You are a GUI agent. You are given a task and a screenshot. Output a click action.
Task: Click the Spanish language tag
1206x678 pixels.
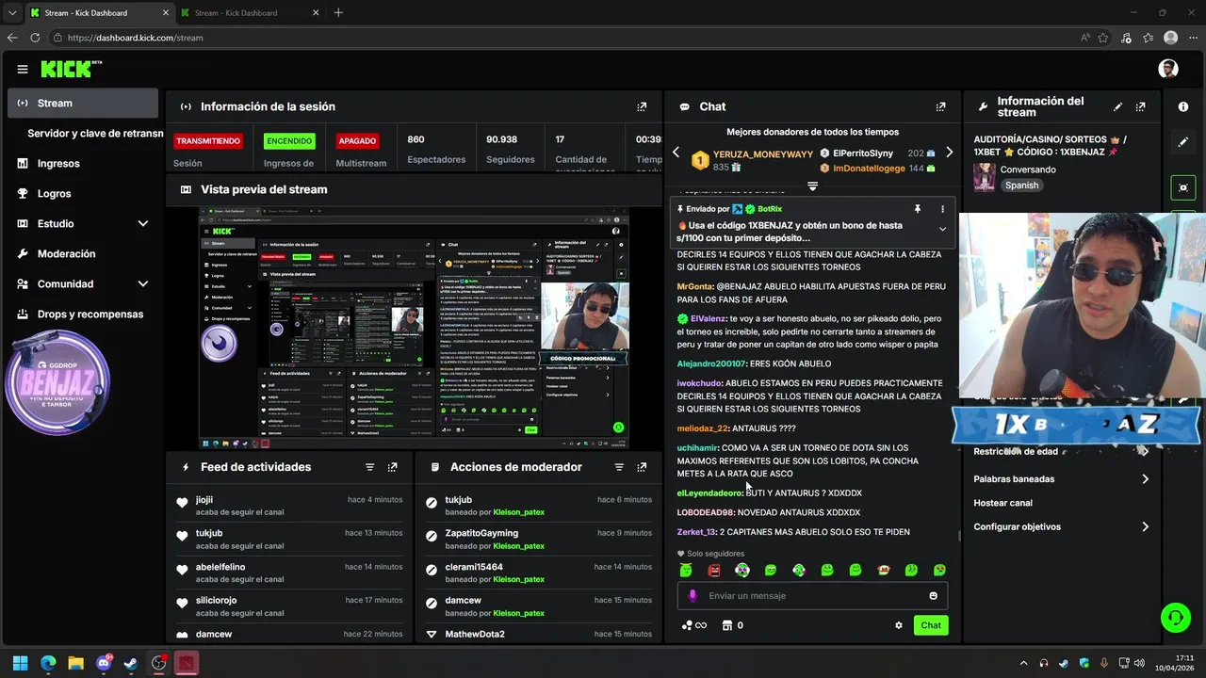coord(1021,186)
